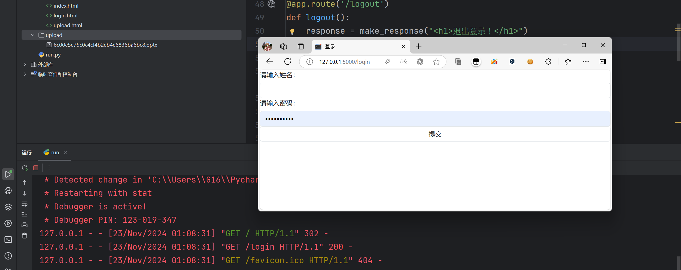Open browser extensions puzzle icon
The width and height of the screenshot is (681, 270).
(x=548, y=62)
